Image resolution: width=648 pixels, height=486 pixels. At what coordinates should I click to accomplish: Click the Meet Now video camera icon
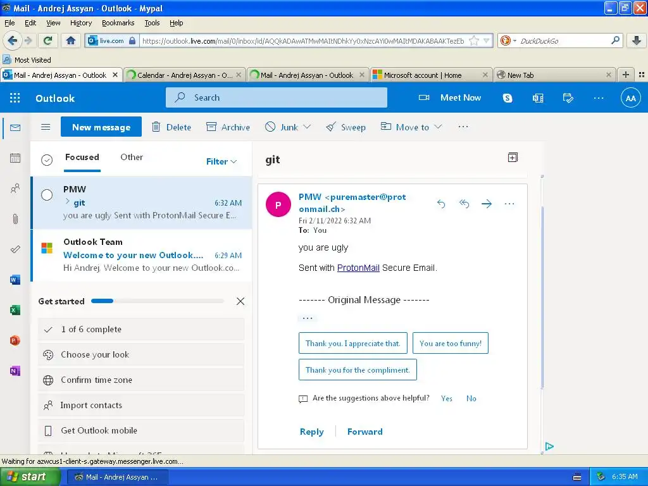[424, 97]
